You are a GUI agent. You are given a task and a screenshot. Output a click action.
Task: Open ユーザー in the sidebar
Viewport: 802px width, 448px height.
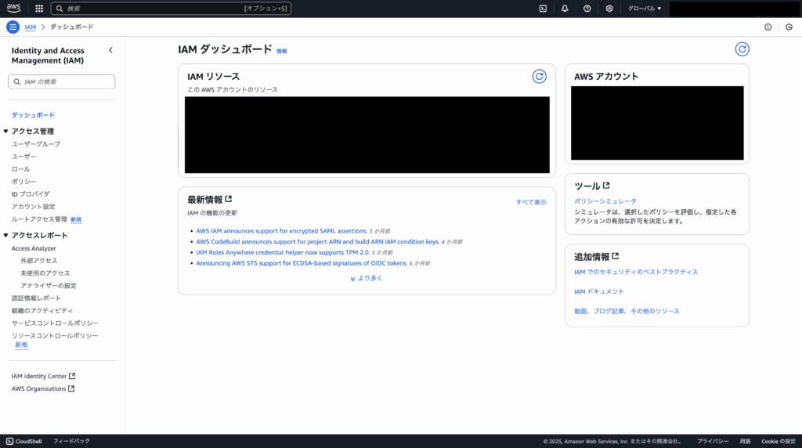(23, 157)
